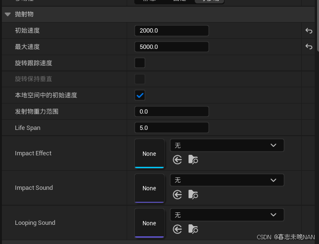Reset 最大速度 to its default value

click(x=309, y=46)
